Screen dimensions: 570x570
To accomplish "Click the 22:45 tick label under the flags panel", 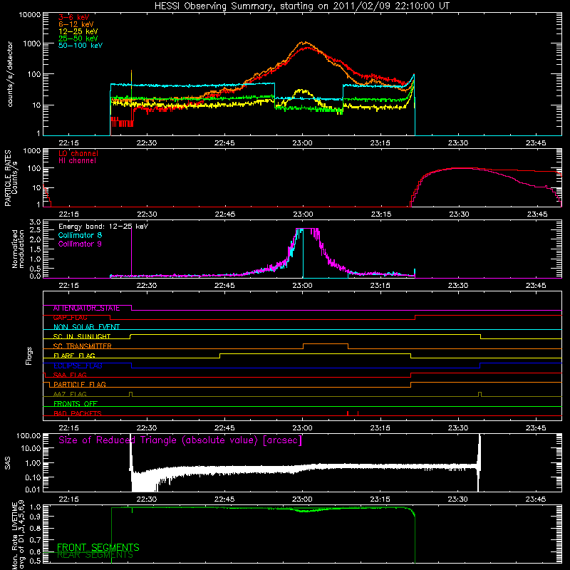I will pyautogui.click(x=224, y=428).
